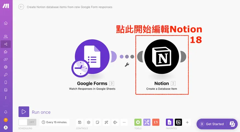Open Devices phone icon in sidebar
This screenshot has height=132, width=240.
pos(6,82)
